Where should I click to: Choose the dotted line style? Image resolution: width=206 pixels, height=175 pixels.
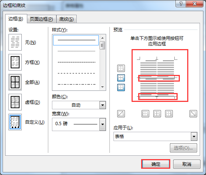76,51
